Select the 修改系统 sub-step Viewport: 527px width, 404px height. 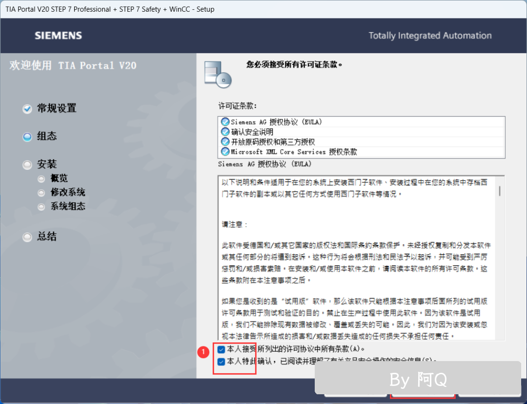point(68,192)
